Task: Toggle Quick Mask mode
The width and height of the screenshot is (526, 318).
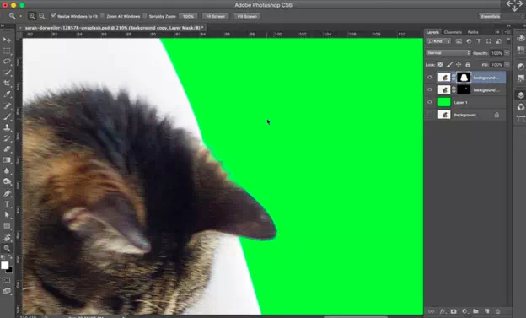Action: (x=7, y=280)
